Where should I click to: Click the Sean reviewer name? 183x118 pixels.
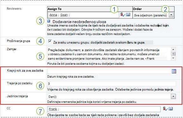coord(64,15)
